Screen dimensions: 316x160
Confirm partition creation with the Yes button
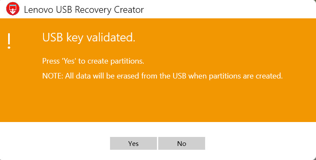pyautogui.click(x=133, y=143)
